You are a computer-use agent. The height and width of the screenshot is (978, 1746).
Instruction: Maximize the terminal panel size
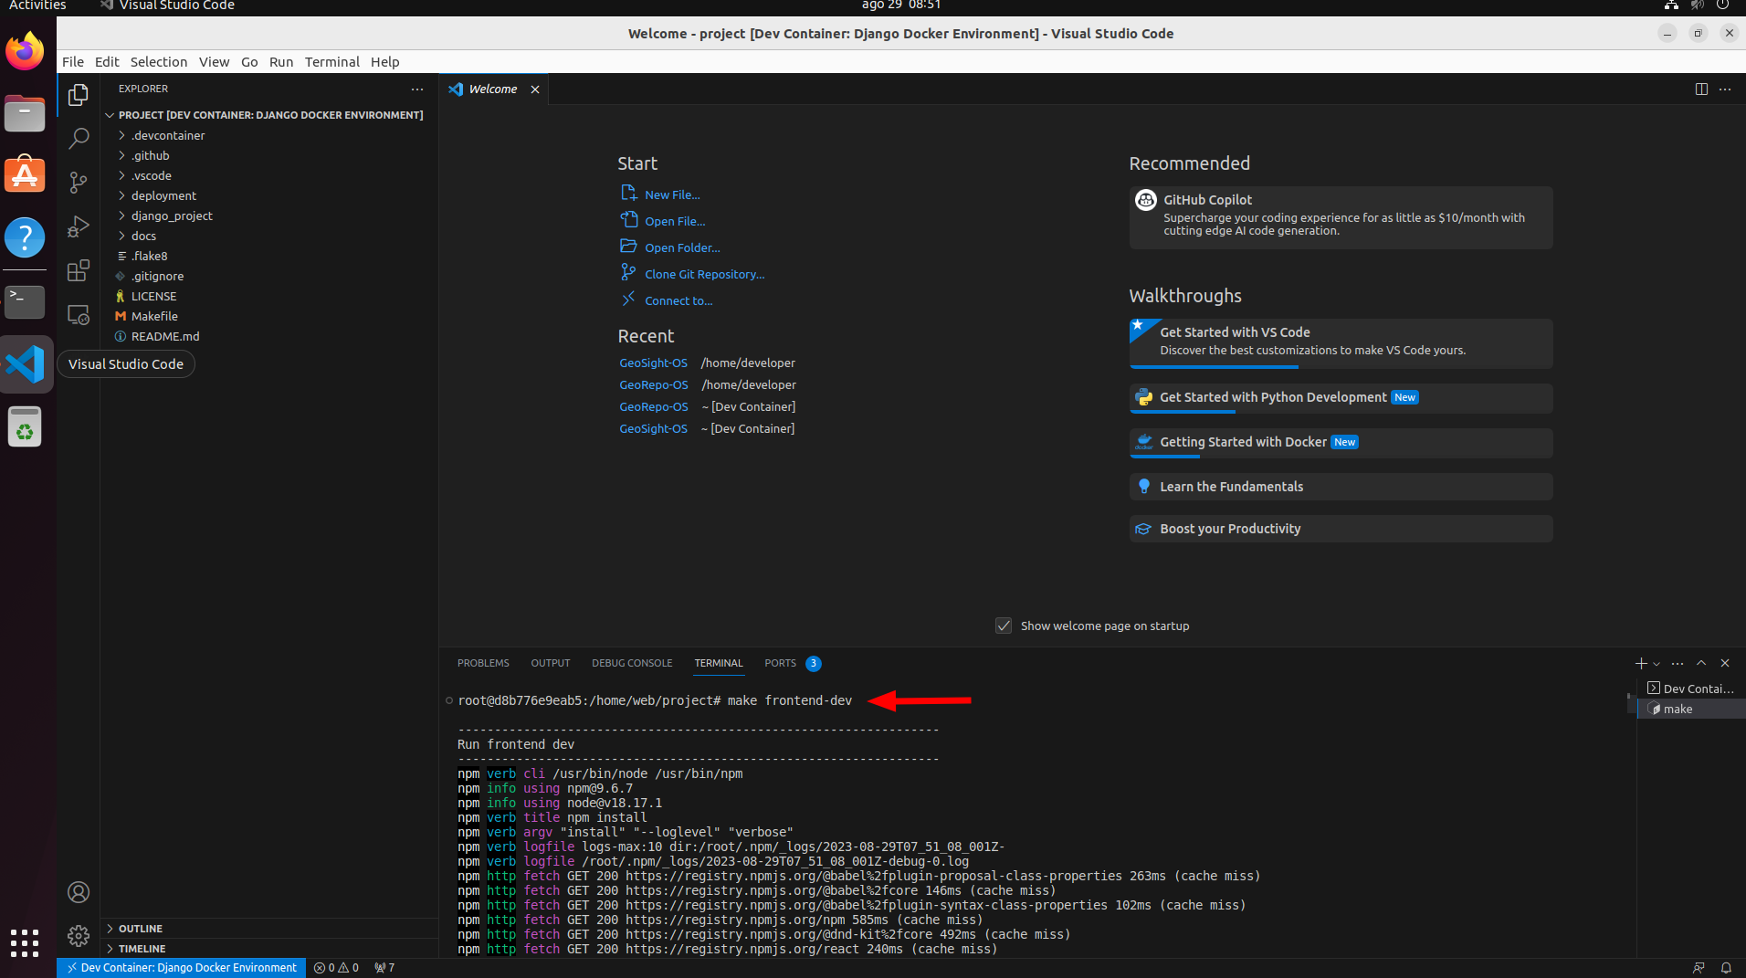pos(1701,664)
